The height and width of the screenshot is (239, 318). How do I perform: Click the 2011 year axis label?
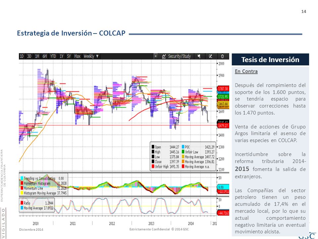(73, 223)
